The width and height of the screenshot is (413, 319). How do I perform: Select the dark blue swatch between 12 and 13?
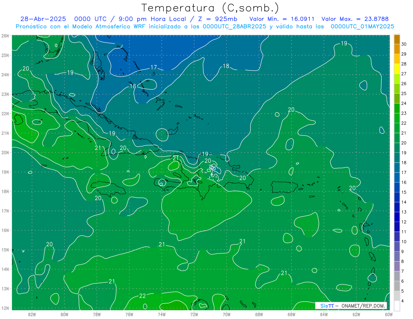[397, 217]
